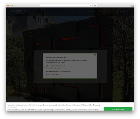Open the KONTAKT menu item
This screenshot has height=119, width=140.
(x=107, y=12)
